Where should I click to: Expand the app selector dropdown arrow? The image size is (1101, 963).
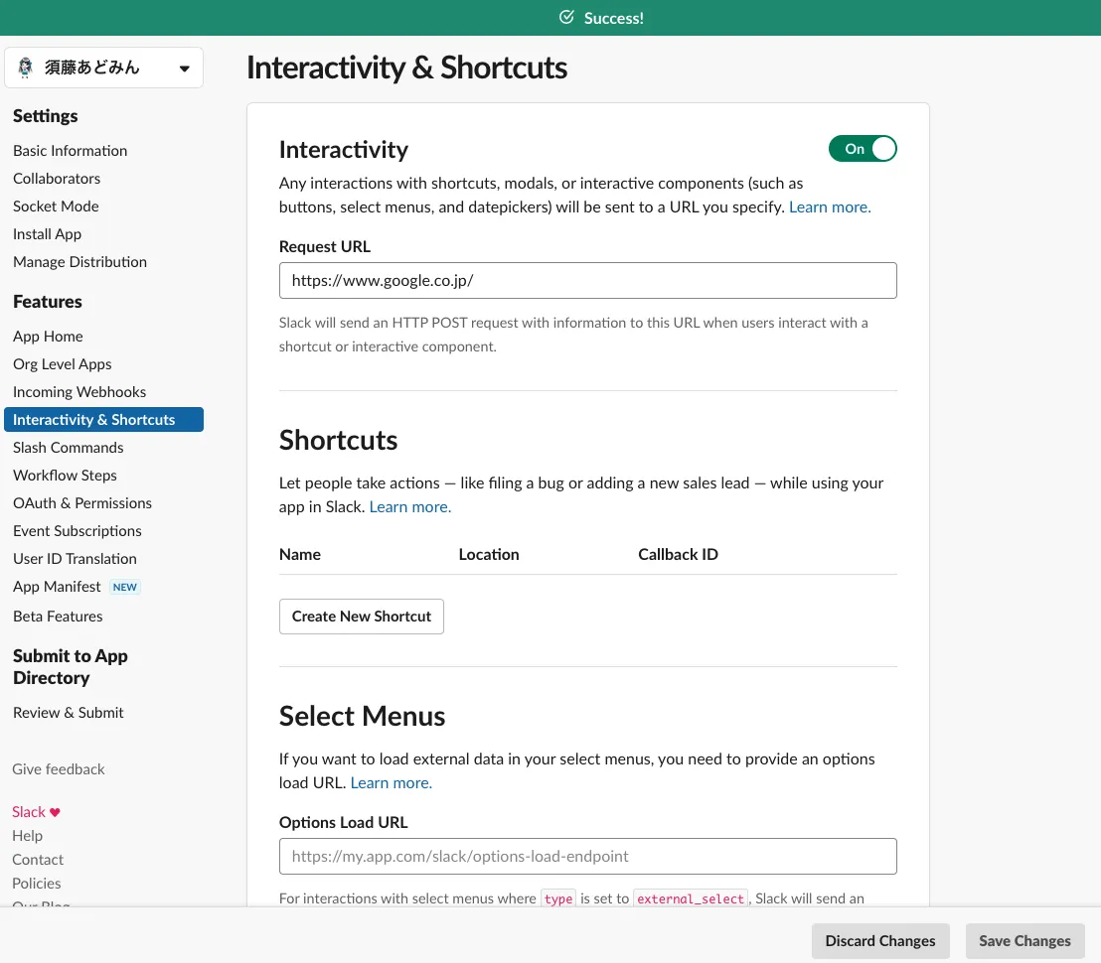point(184,69)
